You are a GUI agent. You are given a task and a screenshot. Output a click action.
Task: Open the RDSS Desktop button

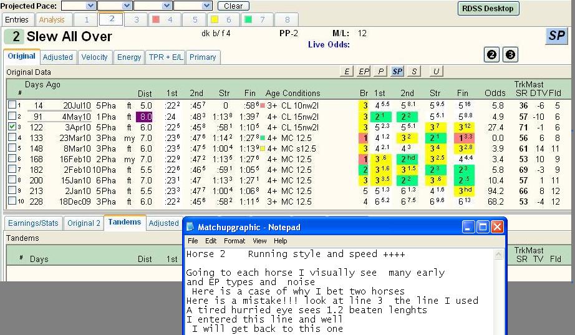click(488, 9)
